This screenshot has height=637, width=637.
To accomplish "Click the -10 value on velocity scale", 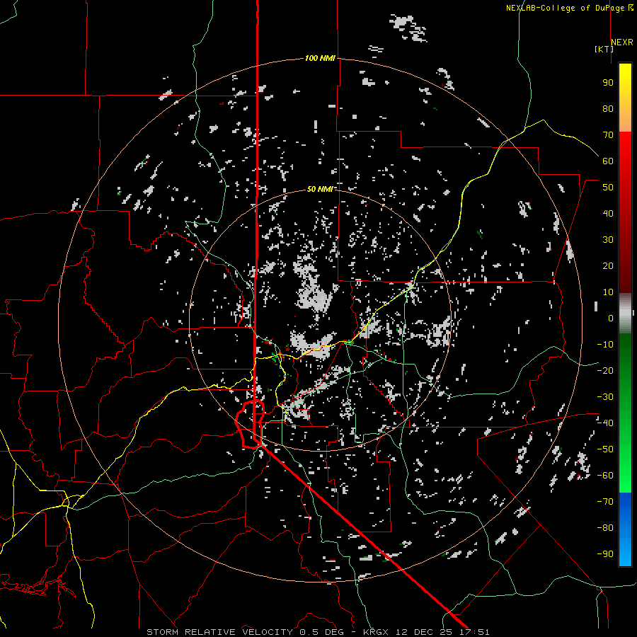I will pyautogui.click(x=605, y=345).
